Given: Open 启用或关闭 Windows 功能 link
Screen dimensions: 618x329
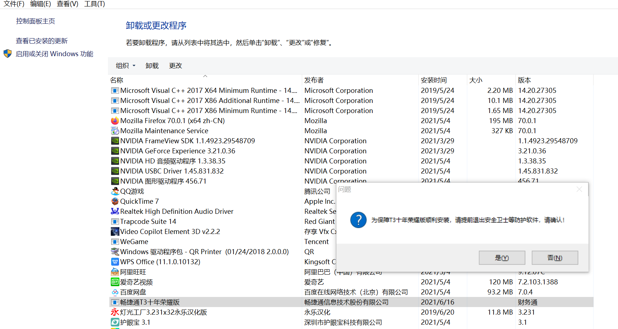Looking at the screenshot, I should click(54, 54).
